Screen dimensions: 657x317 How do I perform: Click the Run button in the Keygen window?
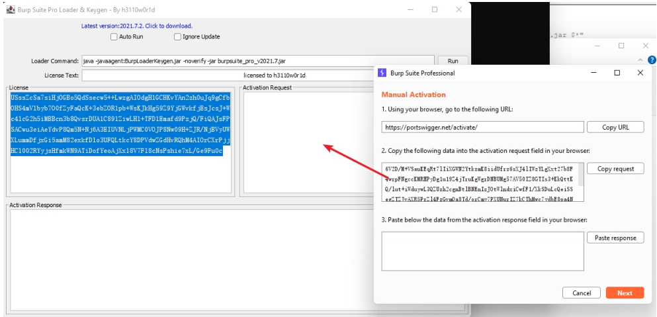453,61
